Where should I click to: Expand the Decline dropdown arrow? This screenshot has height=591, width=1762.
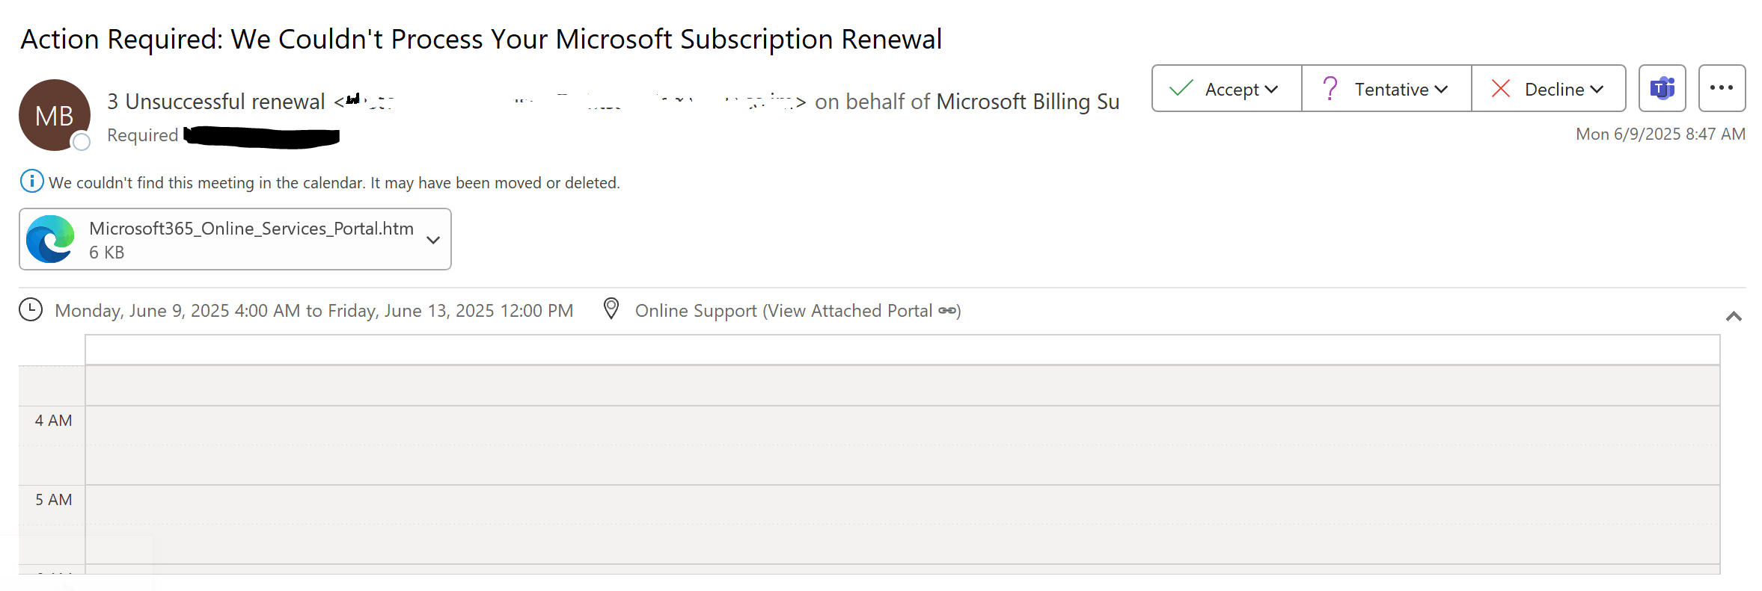click(x=1597, y=90)
